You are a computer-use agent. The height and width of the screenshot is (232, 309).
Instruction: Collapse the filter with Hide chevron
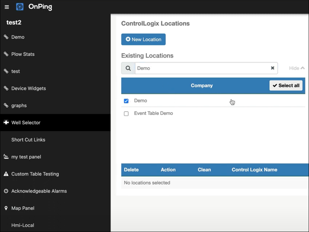[x=297, y=68]
